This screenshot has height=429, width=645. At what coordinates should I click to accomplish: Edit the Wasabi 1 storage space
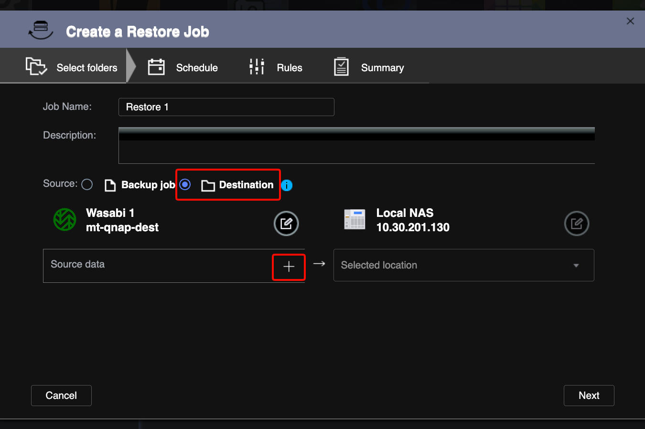point(286,224)
